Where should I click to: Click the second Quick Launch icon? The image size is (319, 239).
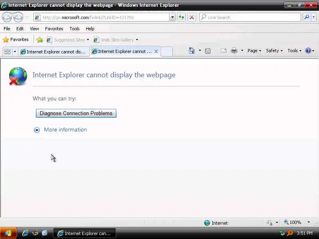pyautogui.click(x=35, y=233)
